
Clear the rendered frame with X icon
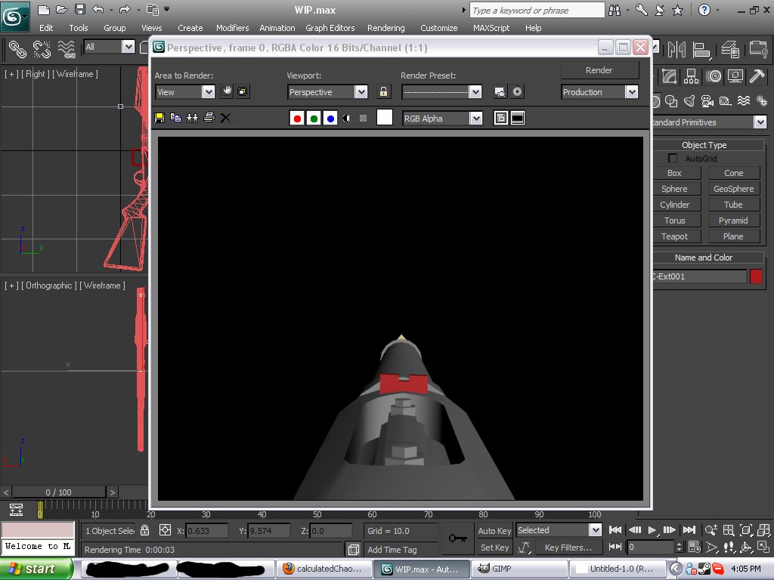[x=225, y=118]
